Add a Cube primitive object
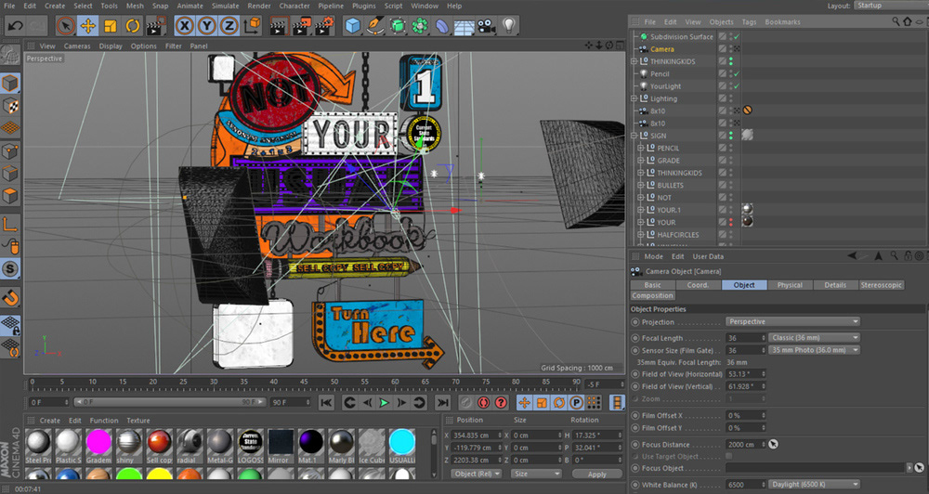Screen dimensions: 929x494 coord(353,26)
